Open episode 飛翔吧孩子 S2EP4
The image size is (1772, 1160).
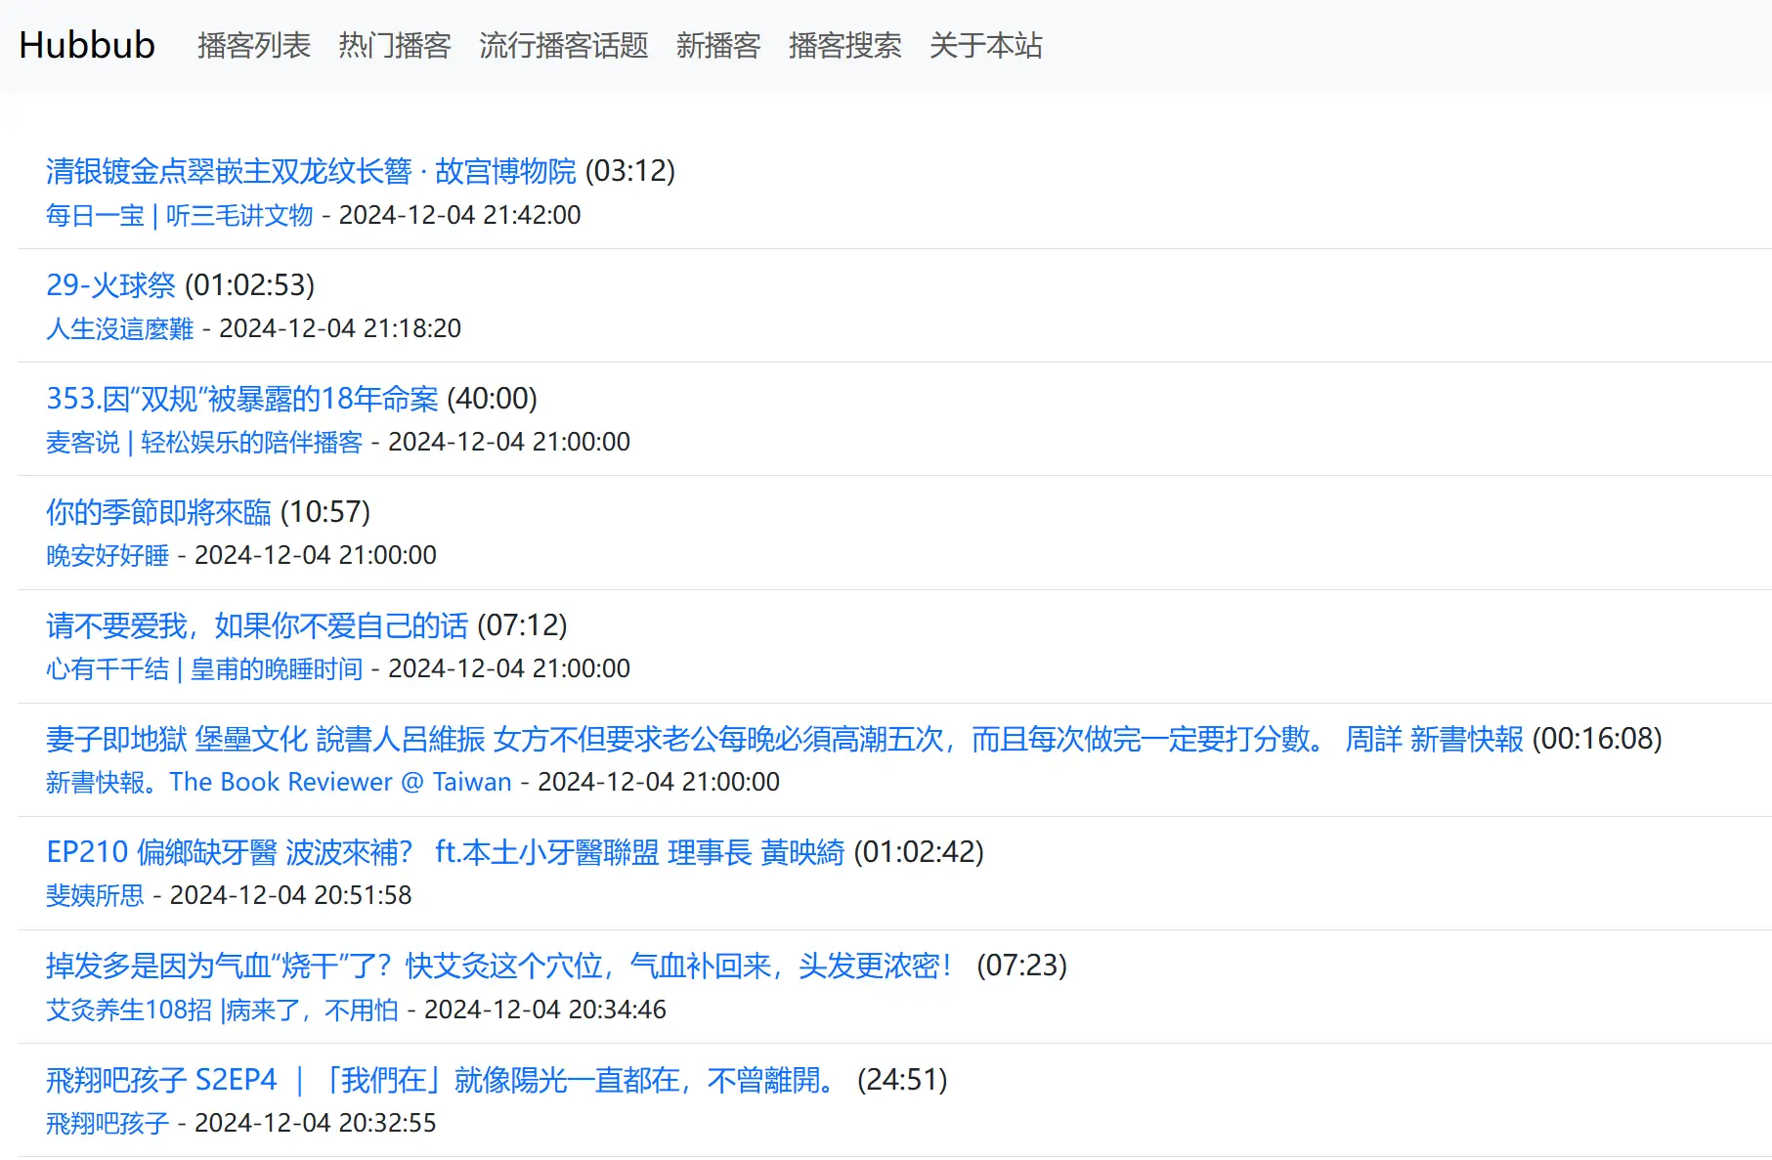[441, 1079]
